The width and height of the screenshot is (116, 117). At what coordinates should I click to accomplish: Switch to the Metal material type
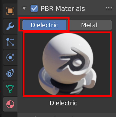click(89, 25)
